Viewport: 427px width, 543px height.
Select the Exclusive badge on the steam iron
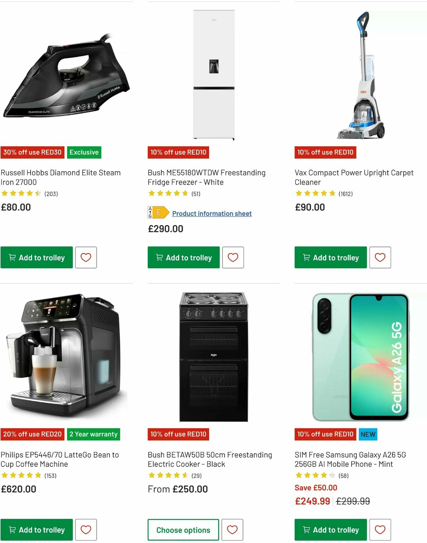click(84, 152)
